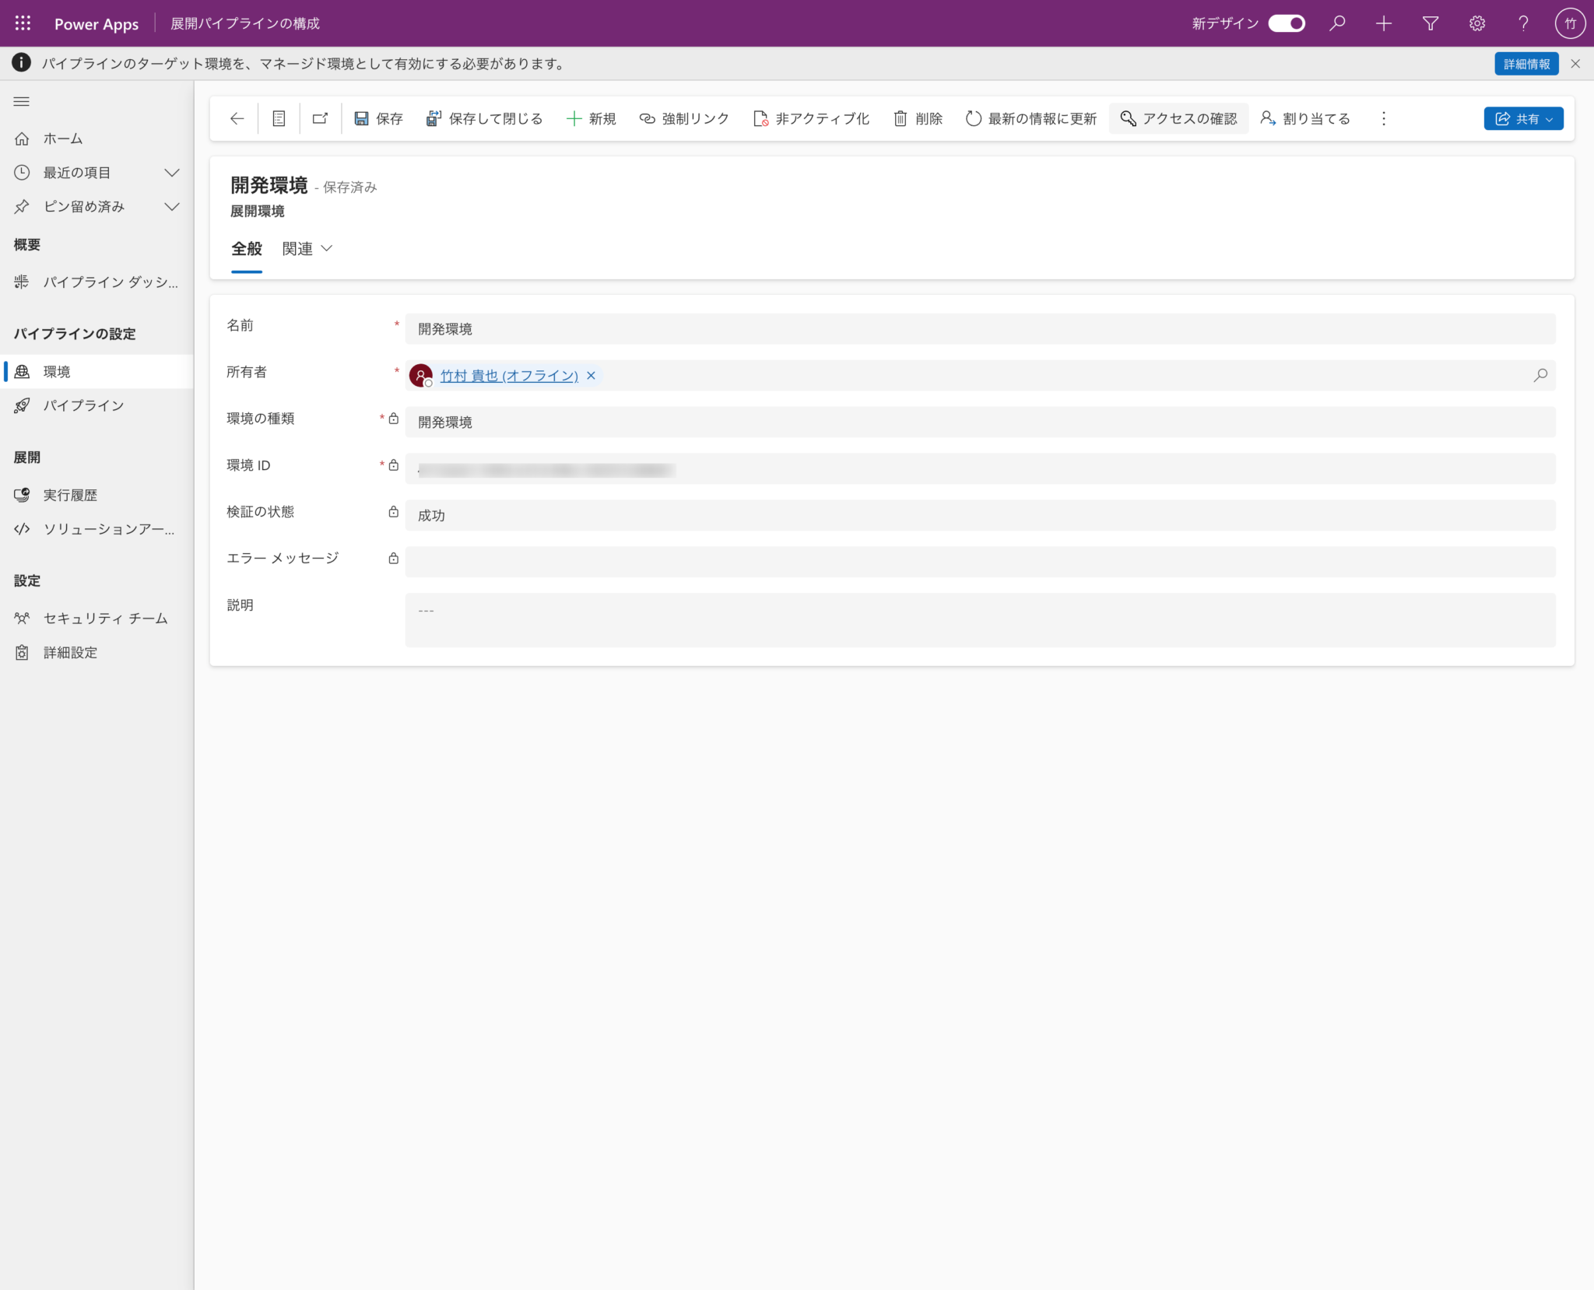Expand the ピン留め済み section
Viewport: 1594px width, 1290px height.
tap(172, 206)
